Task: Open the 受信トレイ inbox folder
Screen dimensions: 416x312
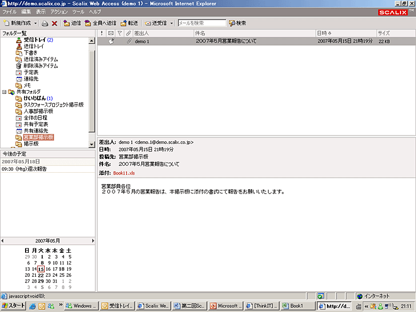Action: click(x=34, y=40)
